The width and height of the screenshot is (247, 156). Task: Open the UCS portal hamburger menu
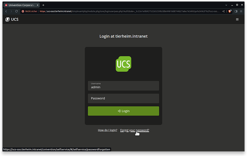(237, 19)
